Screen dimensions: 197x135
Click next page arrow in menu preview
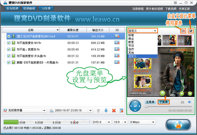190,94
